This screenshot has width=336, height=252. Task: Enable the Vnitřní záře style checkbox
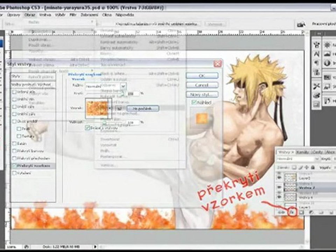pos(14,114)
